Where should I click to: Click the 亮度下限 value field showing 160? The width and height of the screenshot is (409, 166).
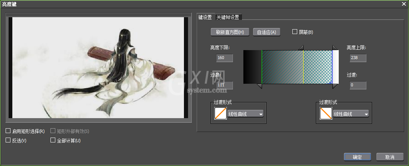(225, 58)
